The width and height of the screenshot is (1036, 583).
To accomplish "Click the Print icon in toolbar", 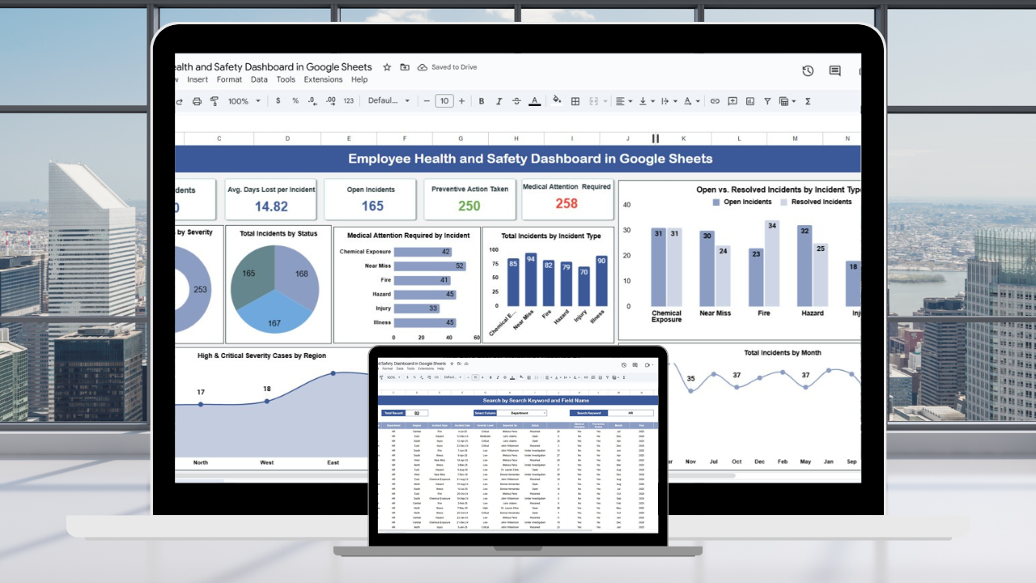I will pos(197,101).
